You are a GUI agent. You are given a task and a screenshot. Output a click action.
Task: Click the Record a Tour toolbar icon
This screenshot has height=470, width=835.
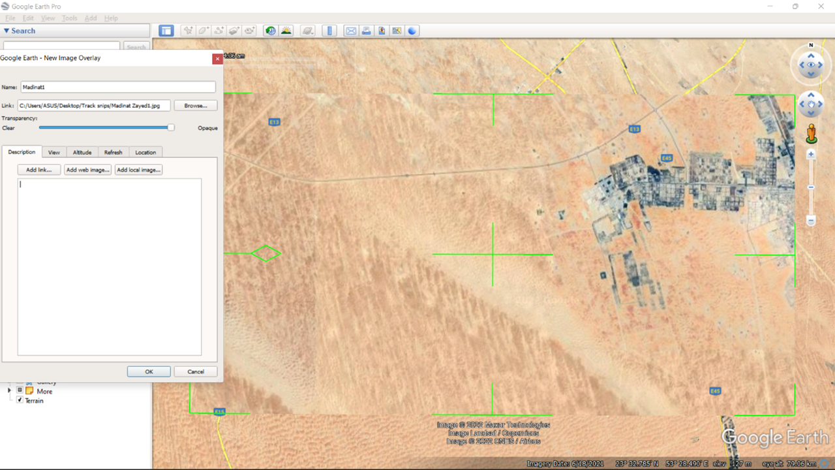click(250, 31)
